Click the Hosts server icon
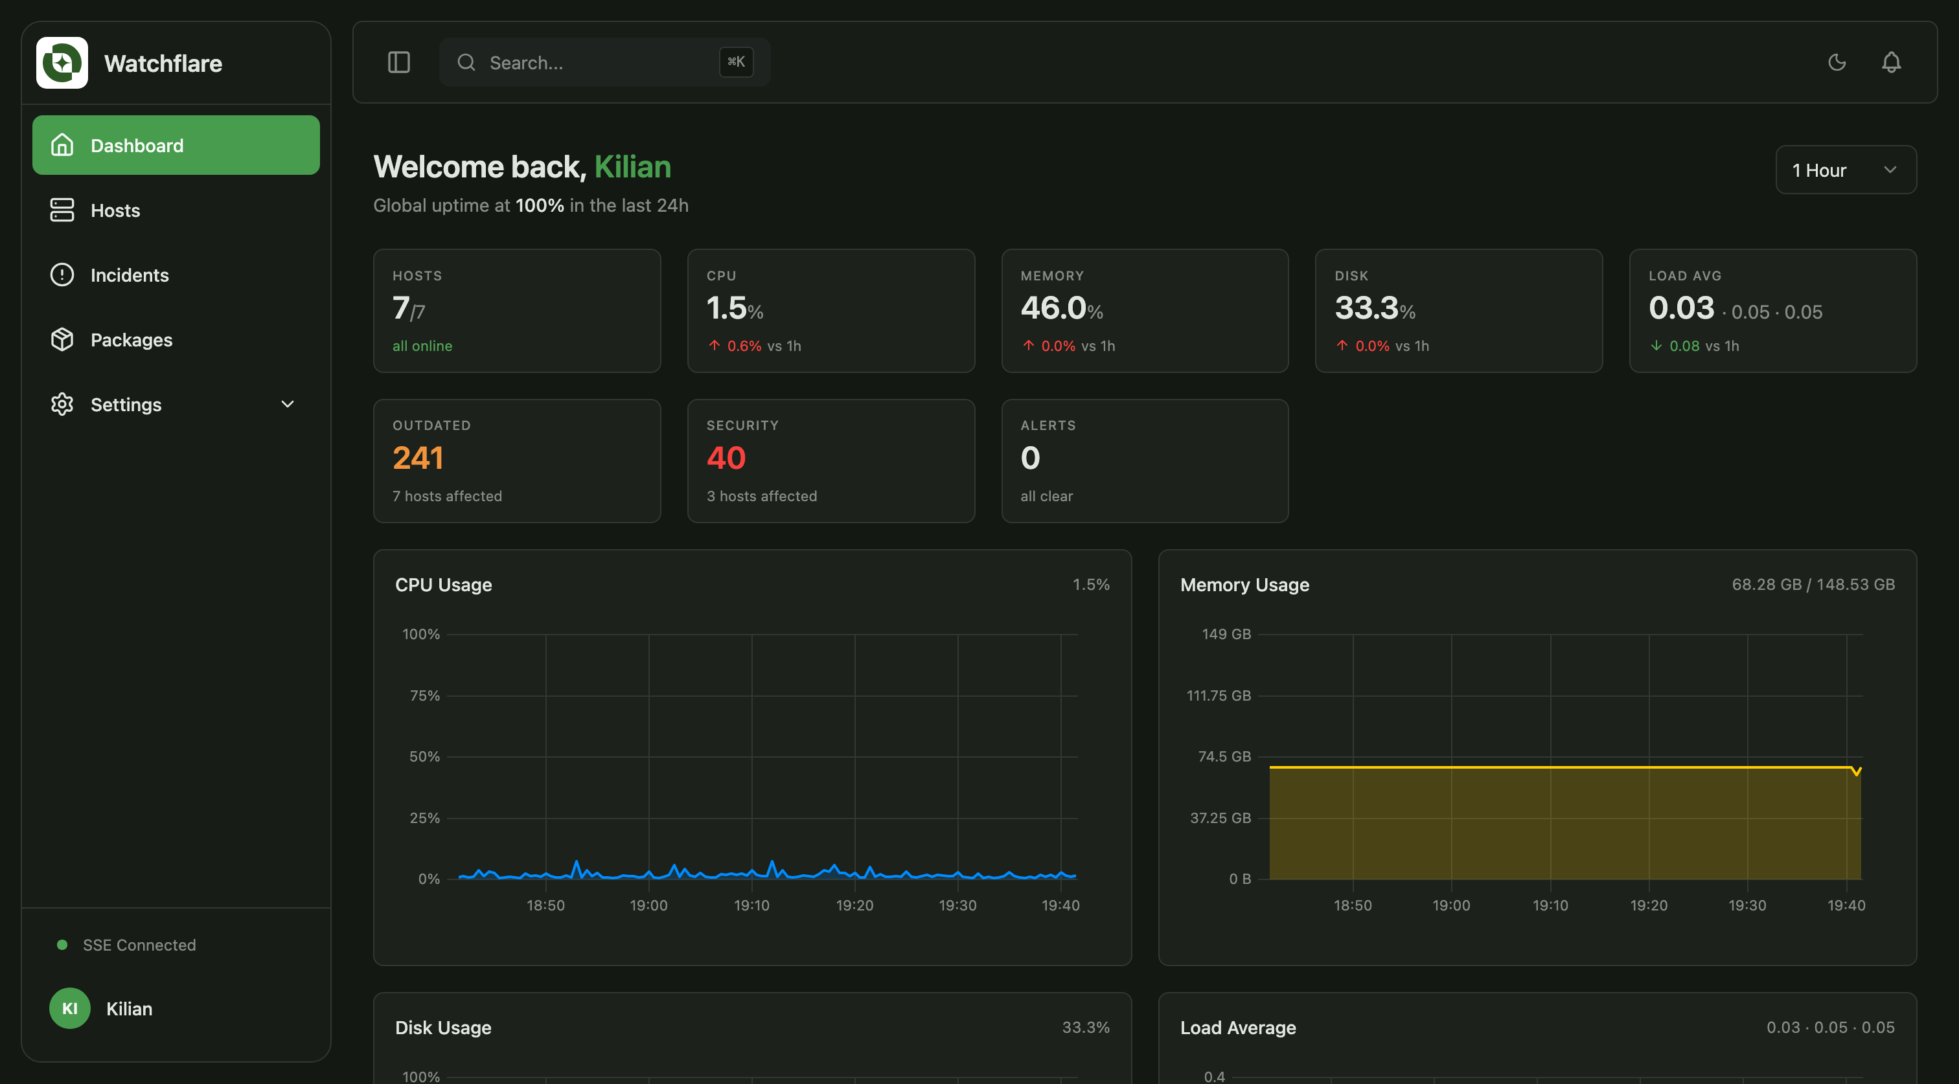 click(62, 210)
